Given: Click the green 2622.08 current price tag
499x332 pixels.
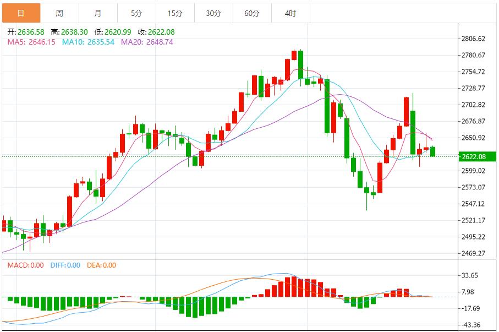Looking at the screenshot, I should click(478, 157).
